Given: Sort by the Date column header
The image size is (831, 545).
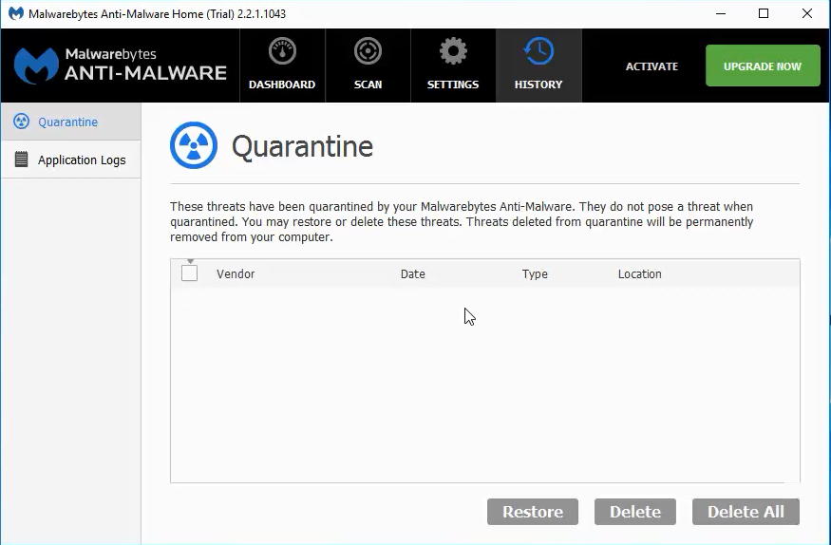Looking at the screenshot, I should pyautogui.click(x=413, y=273).
